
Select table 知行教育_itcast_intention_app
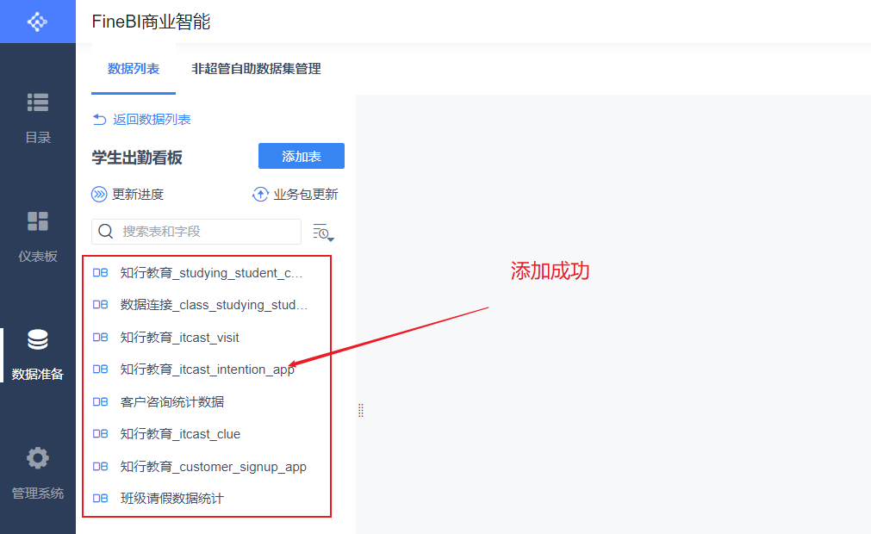click(207, 369)
